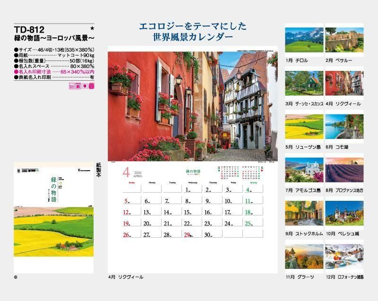The image size is (378, 301).
Task: Click the caption 4月 リクヴィール below main calendar
Action: pos(126,277)
